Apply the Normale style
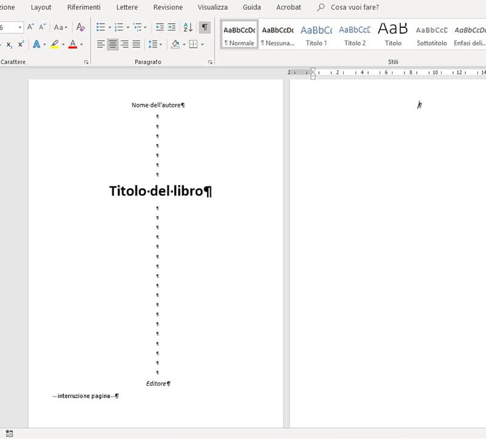 click(x=239, y=35)
